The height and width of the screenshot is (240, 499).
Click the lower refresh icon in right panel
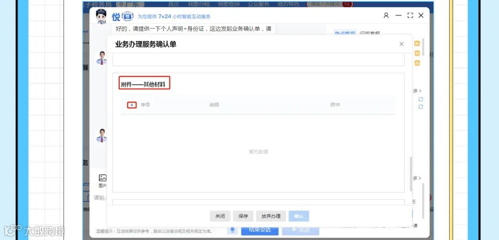(x=421, y=107)
